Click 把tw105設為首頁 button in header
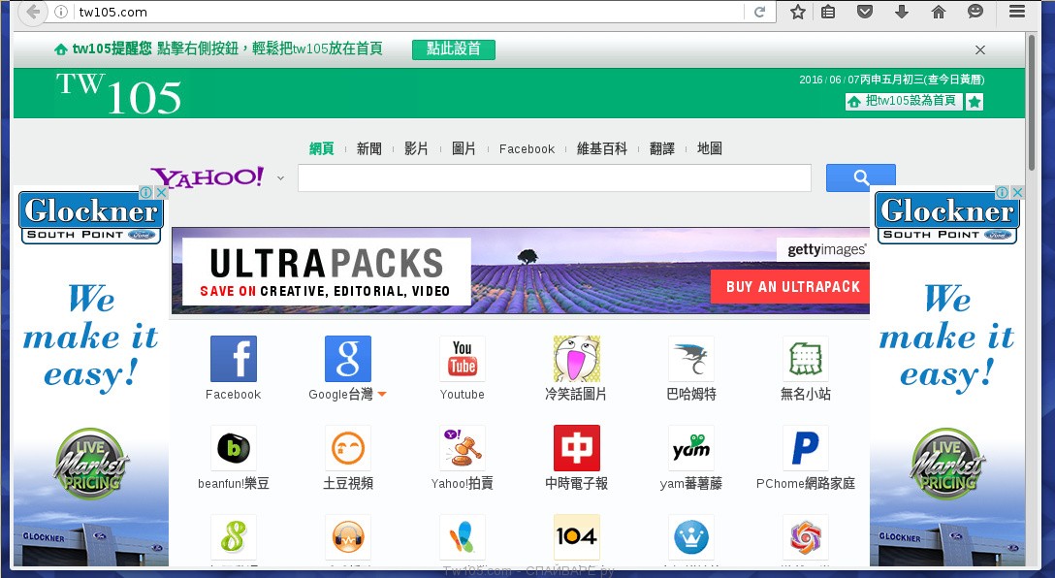The height and width of the screenshot is (578, 1055). (x=904, y=101)
